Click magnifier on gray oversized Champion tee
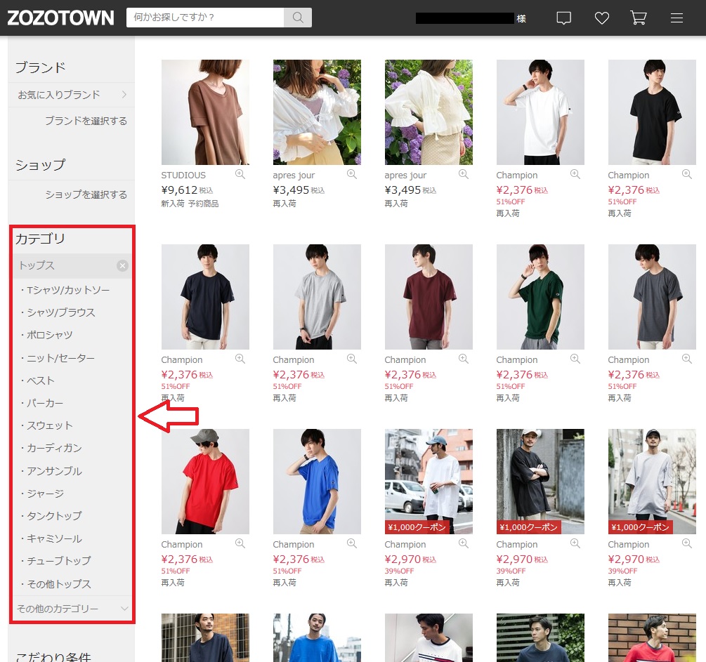The image size is (706, 662). (x=686, y=543)
